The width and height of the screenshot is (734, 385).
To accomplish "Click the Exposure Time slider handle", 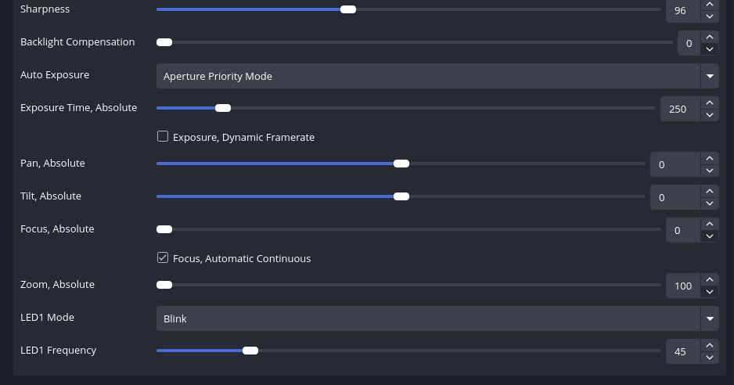I will click(x=223, y=108).
